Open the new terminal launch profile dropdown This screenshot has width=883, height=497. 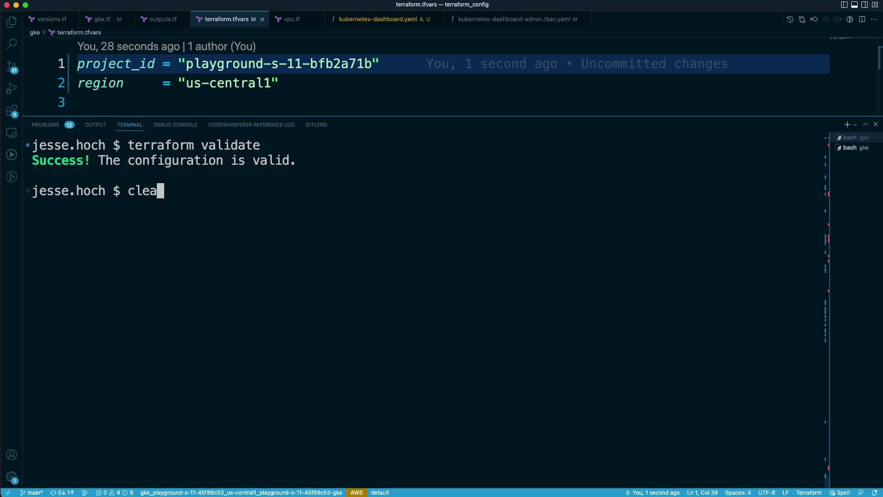tap(855, 125)
